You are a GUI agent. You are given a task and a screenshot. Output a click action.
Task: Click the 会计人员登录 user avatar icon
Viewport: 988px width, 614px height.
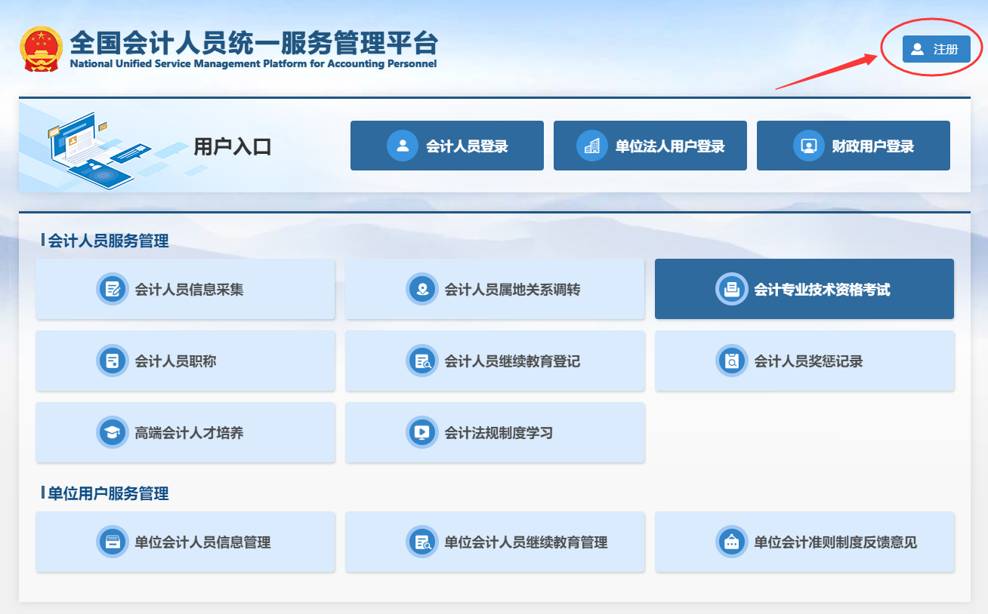click(403, 146)
